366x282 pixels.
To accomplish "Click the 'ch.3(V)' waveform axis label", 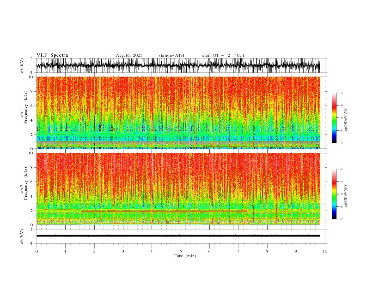I will [22, 236].
